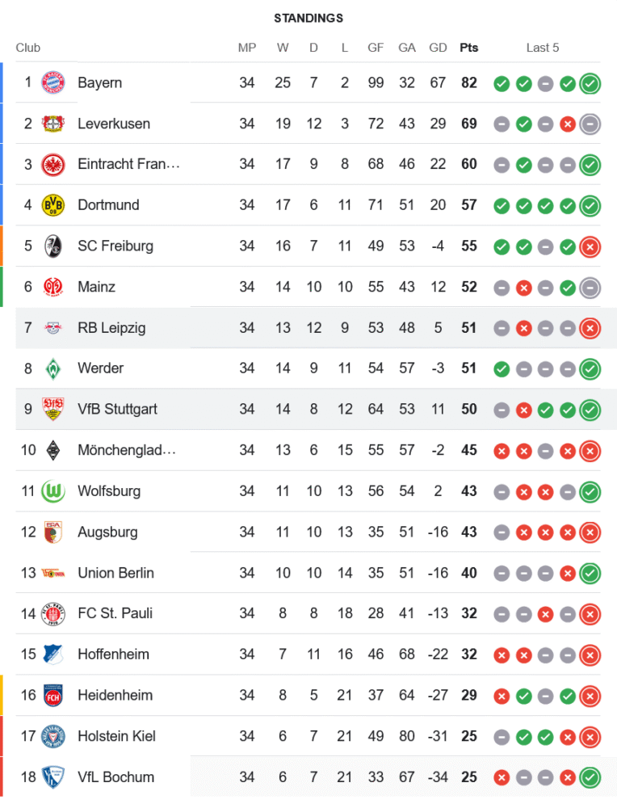The width and height of the screenshot is (617, 808).
Task: Click the Wolfsburg green W logo
Action: point(52,490)
